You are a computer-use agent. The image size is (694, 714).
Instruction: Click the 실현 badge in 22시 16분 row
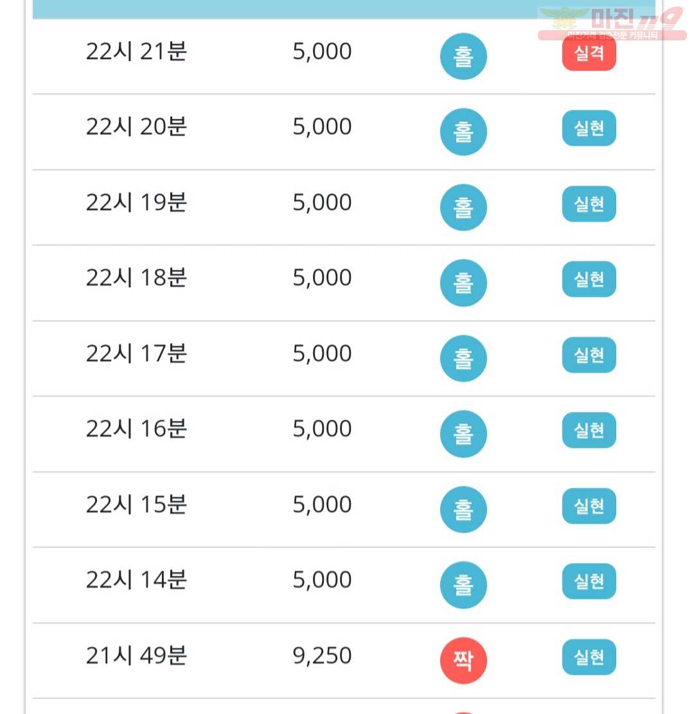tap(589, 431)
